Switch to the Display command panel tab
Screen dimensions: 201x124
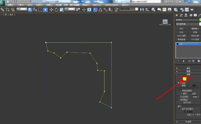195,15
